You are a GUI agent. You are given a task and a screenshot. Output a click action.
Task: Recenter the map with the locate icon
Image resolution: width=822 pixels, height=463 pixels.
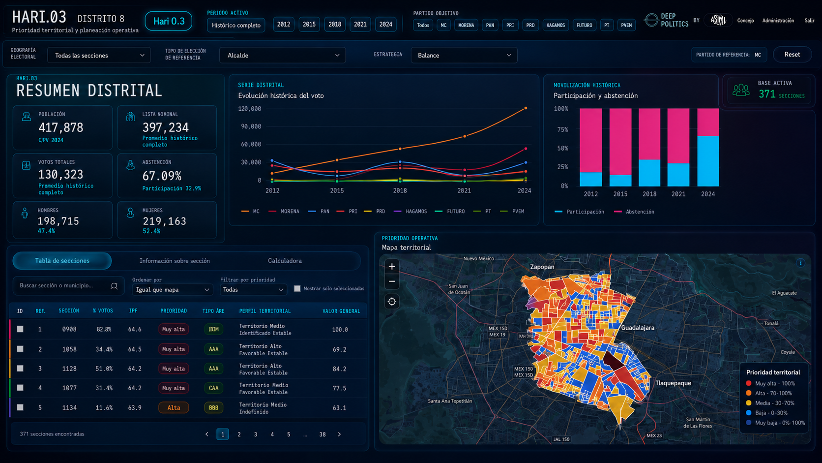coord(392,302)
